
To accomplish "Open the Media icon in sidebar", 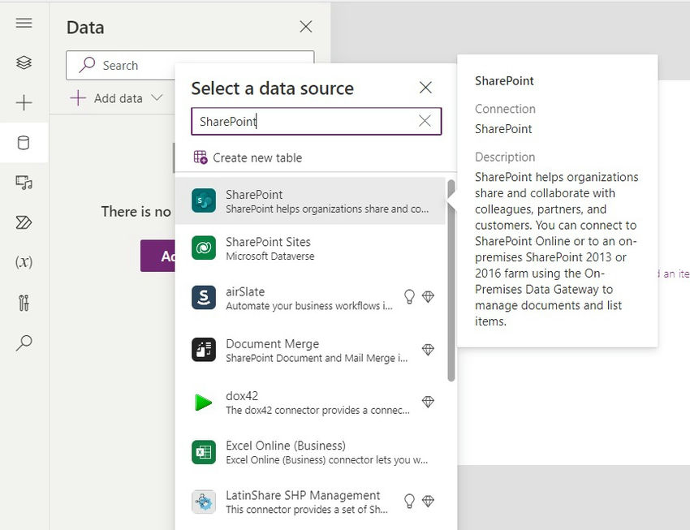I will click(x=24, y=183).
